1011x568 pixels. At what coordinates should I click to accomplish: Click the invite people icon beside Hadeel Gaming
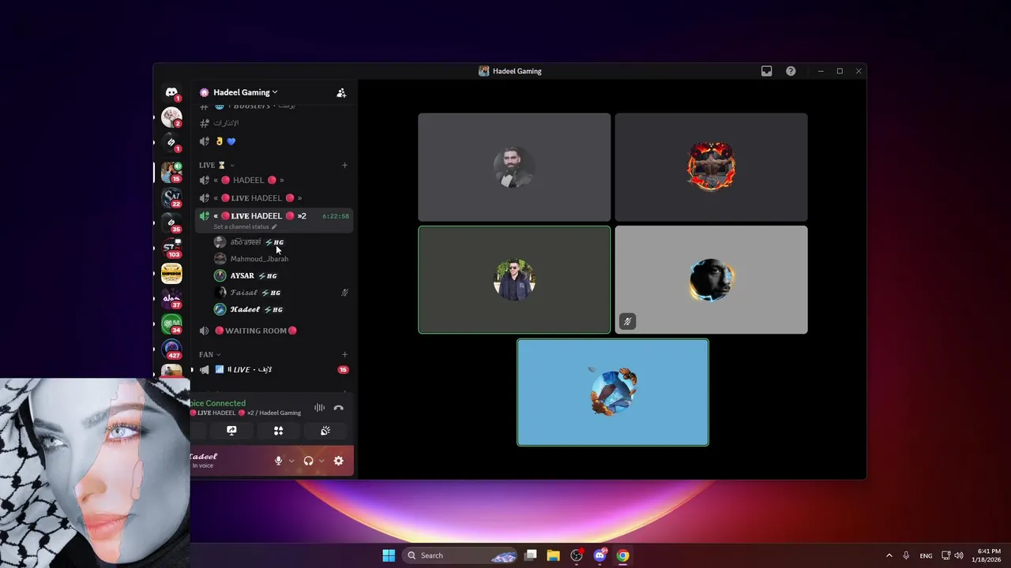(x=341, y=92)
